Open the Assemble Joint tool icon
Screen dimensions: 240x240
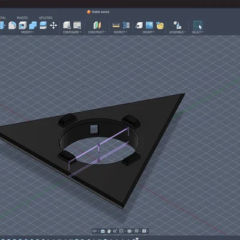pyautogui.click(x=178, y=25)
